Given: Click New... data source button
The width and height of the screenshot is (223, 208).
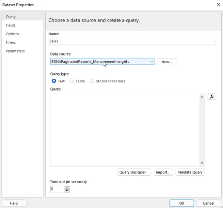Looking at the screenshot, I should point(167,62).
